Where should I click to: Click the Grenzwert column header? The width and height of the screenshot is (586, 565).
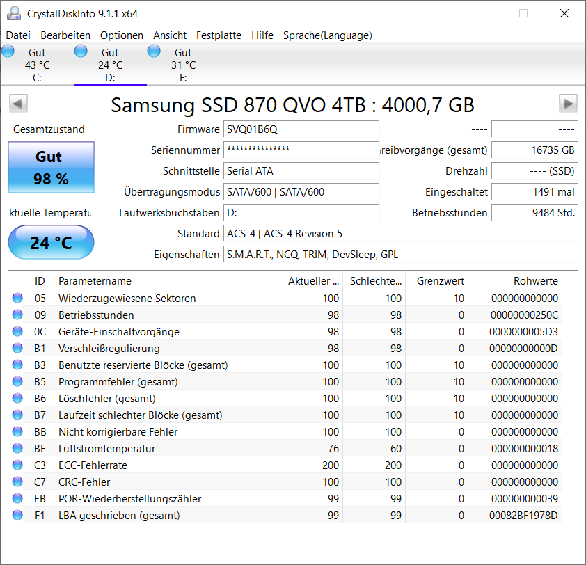coord(437,281)
